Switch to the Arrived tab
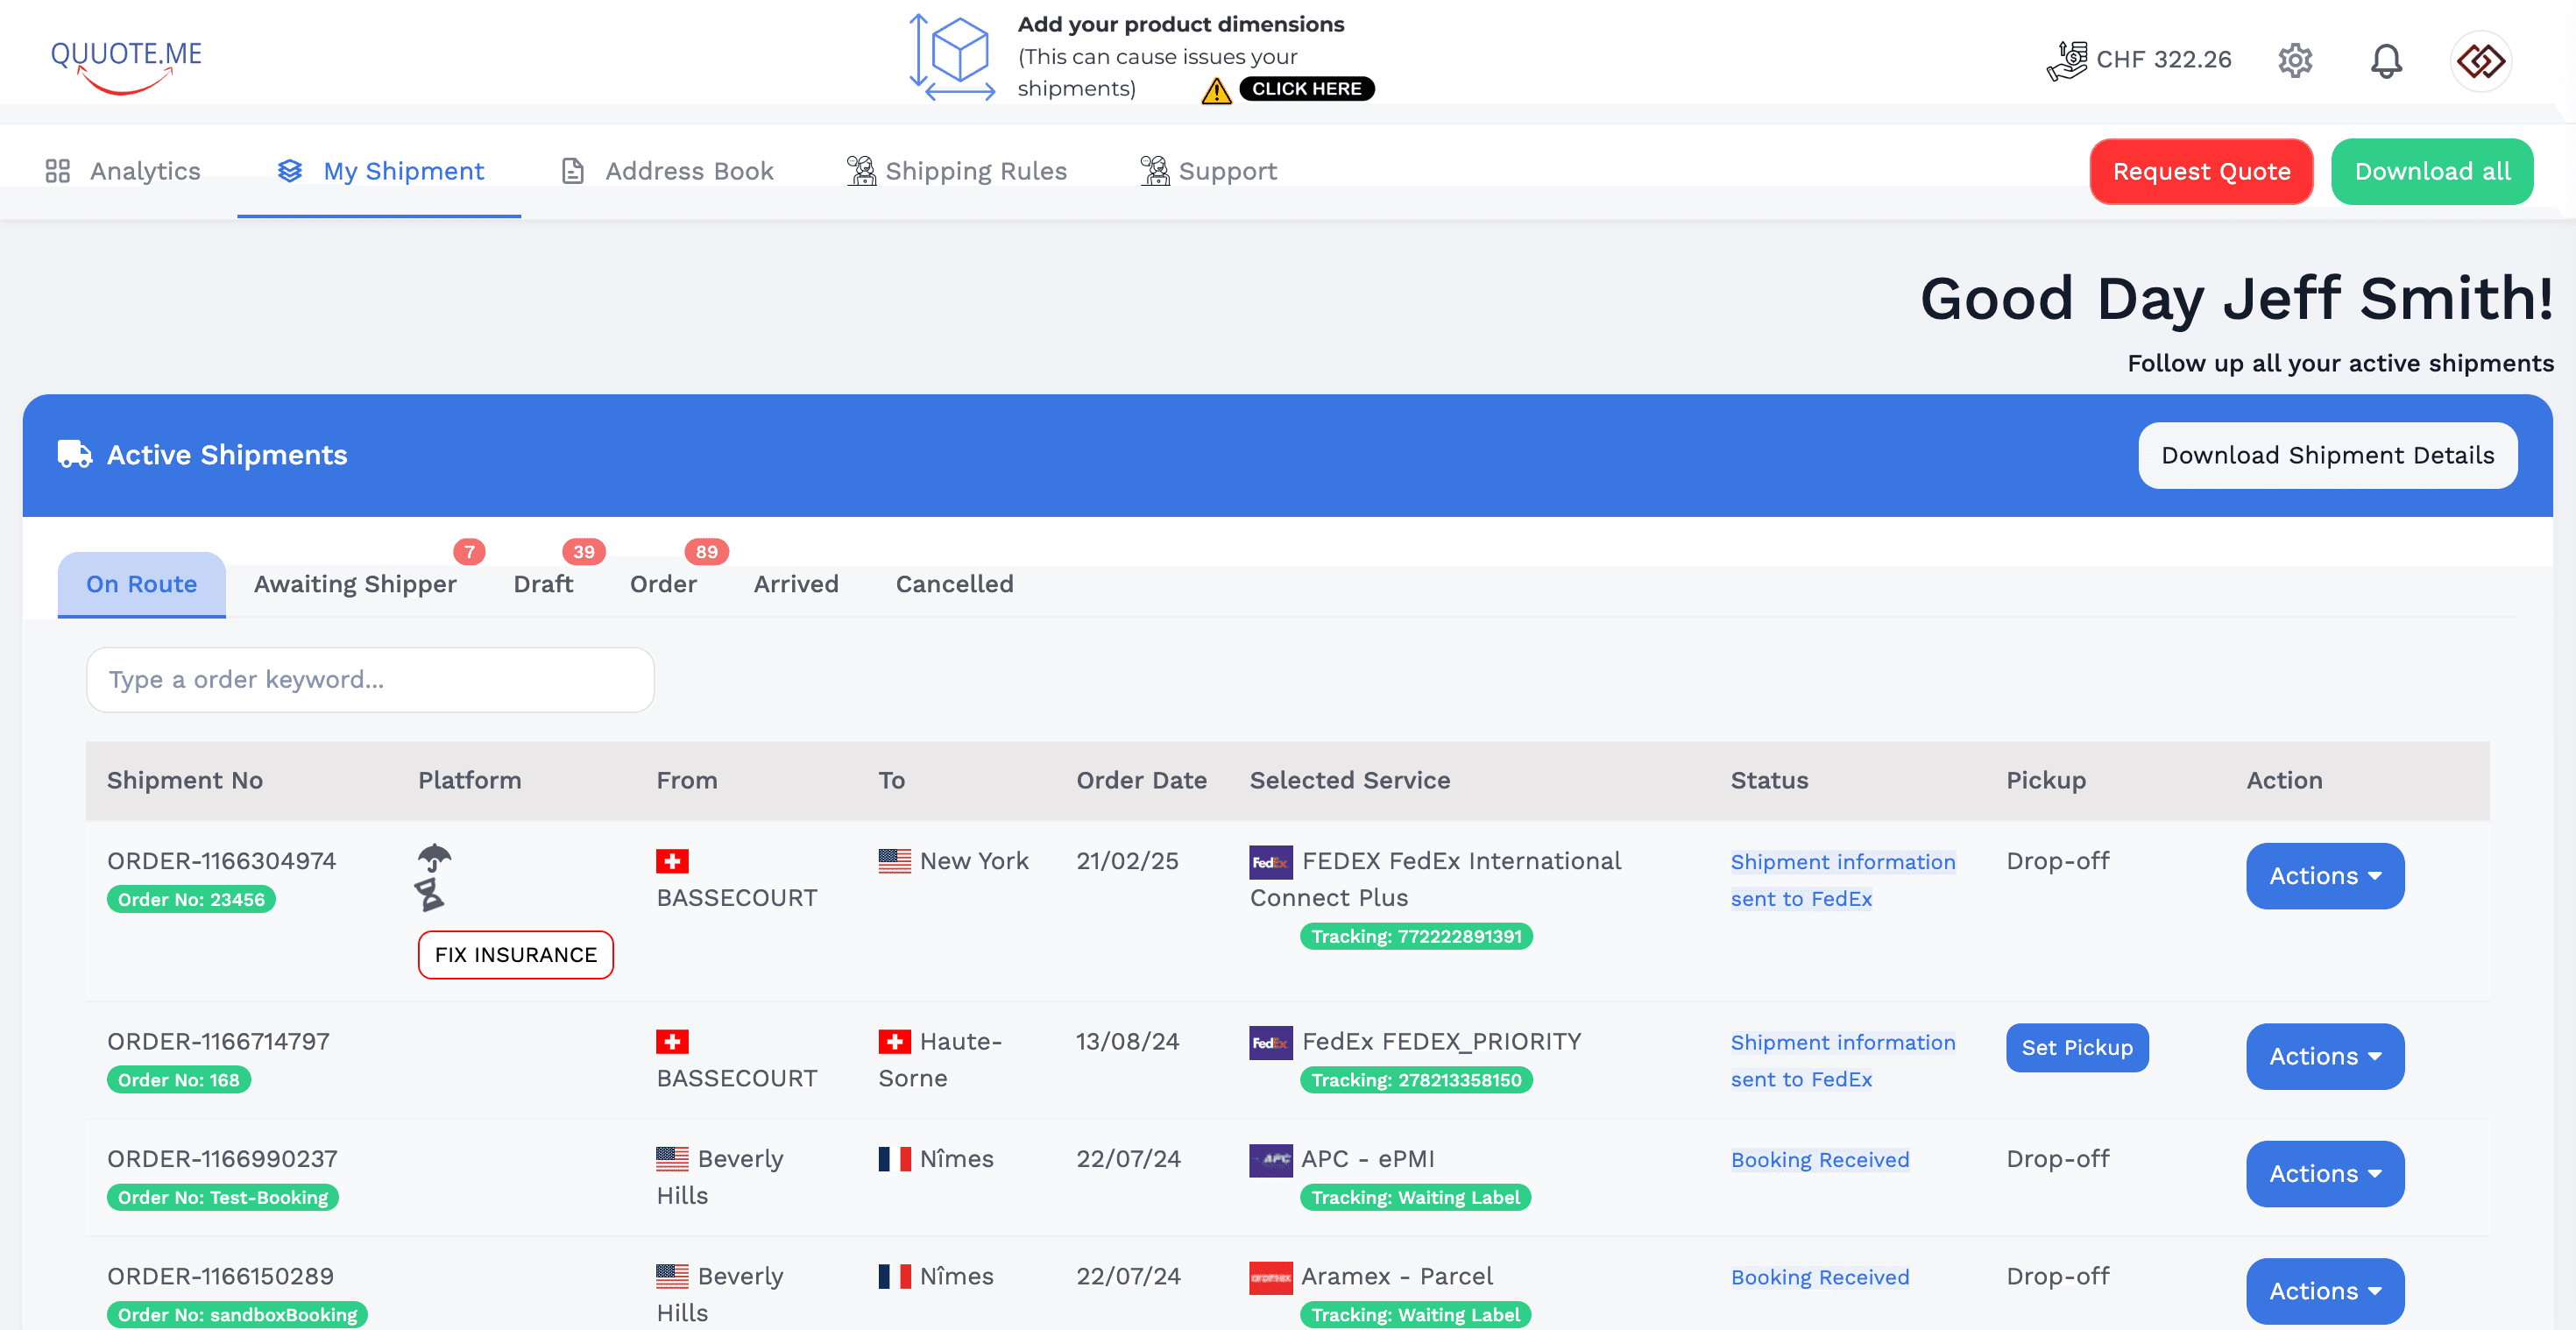The image size is (2576, 1330). tap(795, 584)
